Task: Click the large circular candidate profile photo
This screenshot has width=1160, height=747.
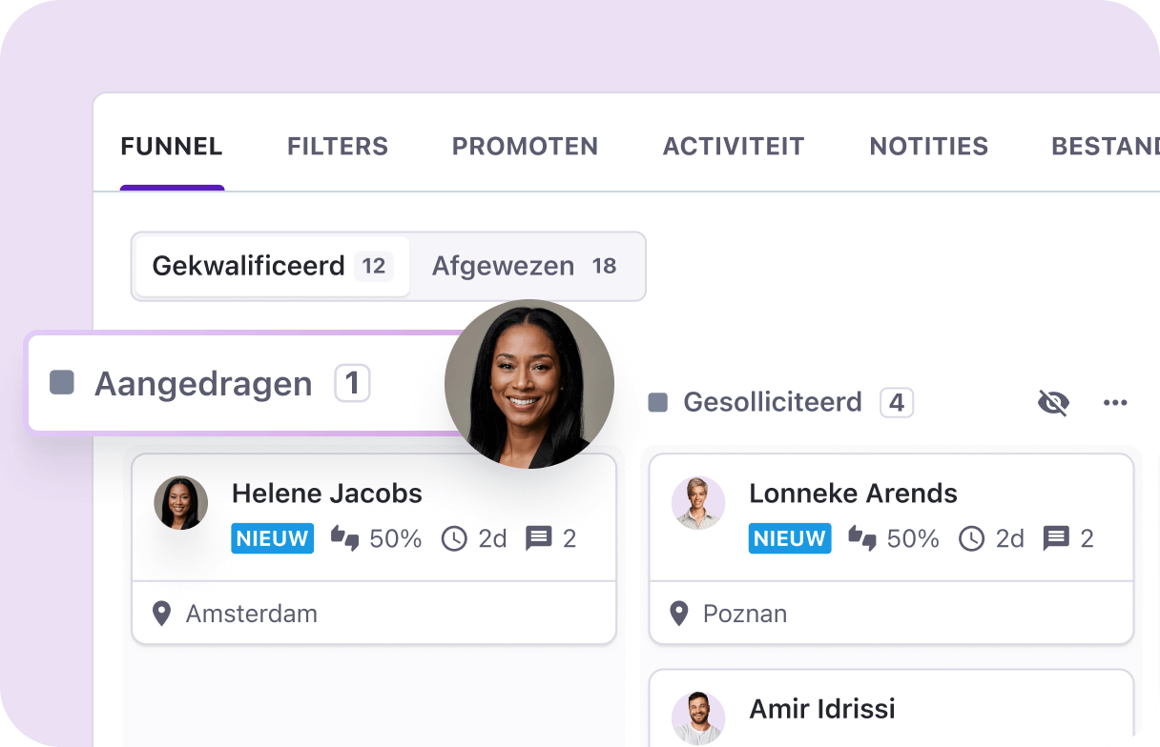Action: pos(528,384)
